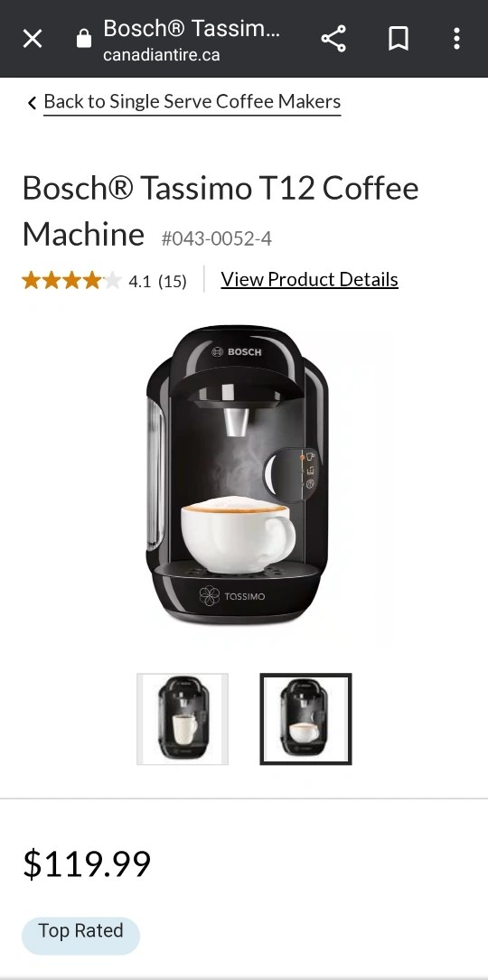Tap the orange star rating
Screen dimensions: 488x980
pos(71,281)
